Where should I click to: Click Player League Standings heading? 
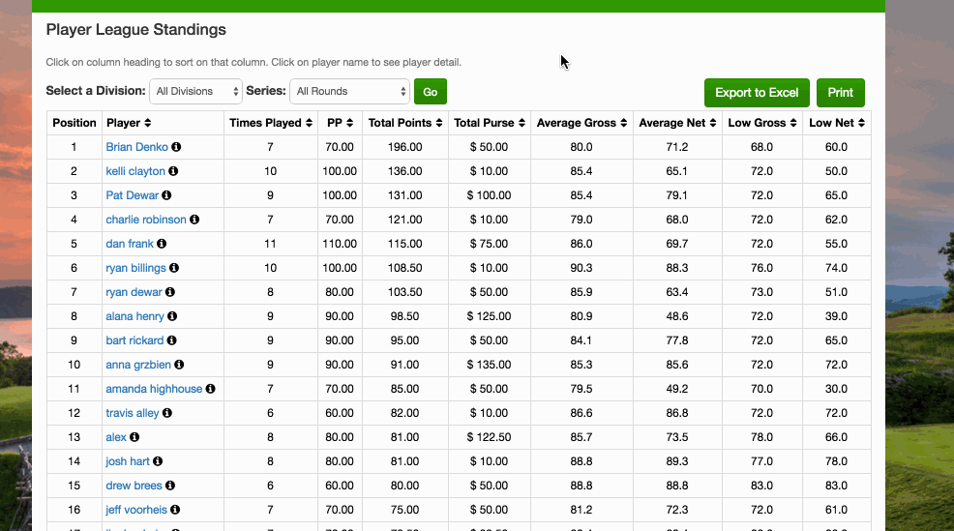coord(136,30)
